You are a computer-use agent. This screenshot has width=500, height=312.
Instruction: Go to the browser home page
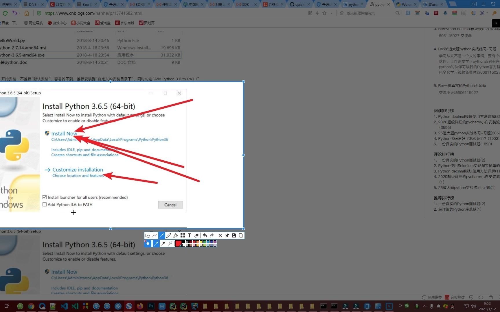coord(27,13)
